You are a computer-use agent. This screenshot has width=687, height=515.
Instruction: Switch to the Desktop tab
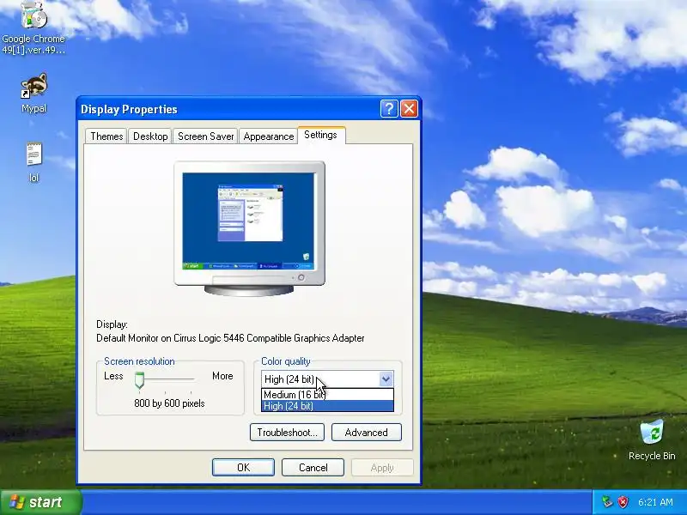coord(150,136)
